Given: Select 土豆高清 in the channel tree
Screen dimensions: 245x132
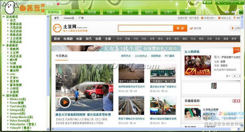Looking at the screenshot, I should 16,38.
